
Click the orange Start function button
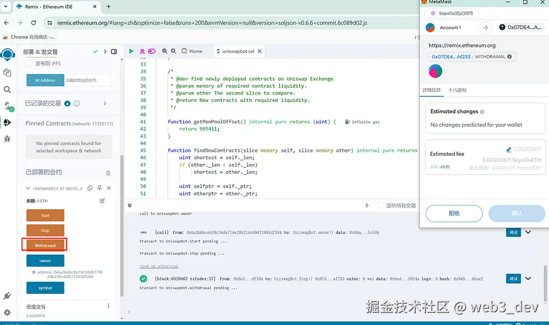[45, 215]
